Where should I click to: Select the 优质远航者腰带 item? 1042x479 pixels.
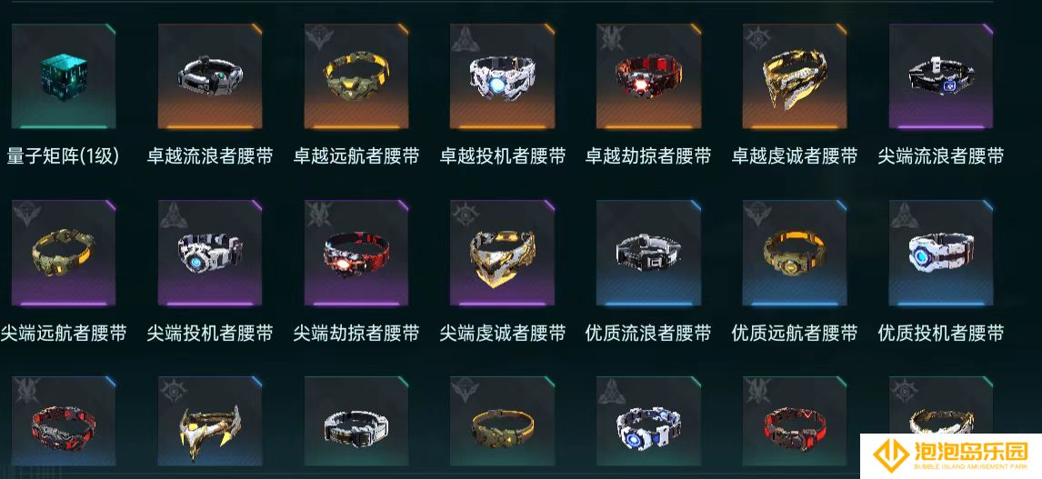795,253
